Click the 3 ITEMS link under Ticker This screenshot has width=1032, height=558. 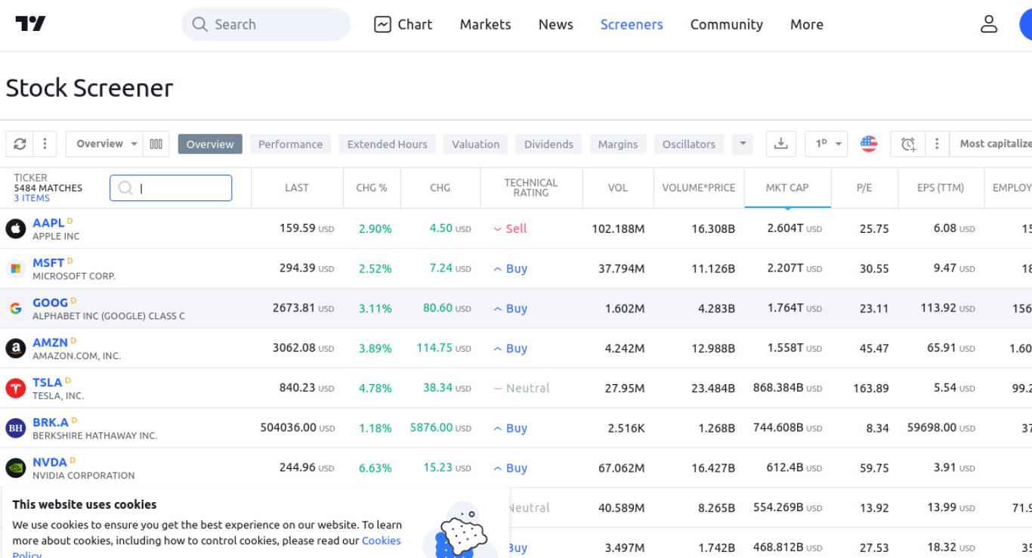click(x=32, y=198)
